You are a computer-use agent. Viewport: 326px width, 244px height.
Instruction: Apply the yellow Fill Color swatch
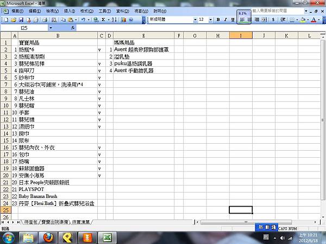tap(303, 20)
